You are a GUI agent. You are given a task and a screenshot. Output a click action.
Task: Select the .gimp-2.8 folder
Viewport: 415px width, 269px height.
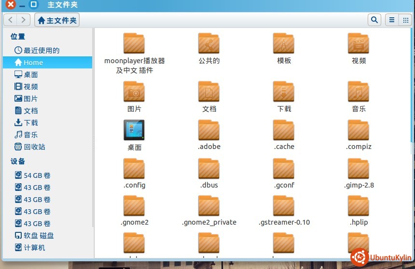(359, 169)
